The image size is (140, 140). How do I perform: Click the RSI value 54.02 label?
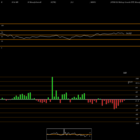(x=129, y=33)
